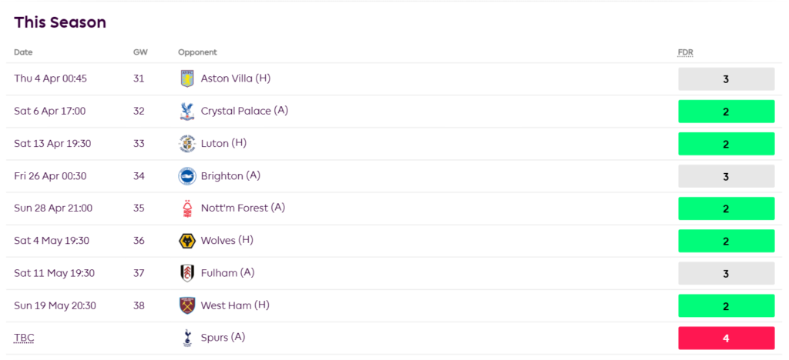Click the TBC date abbreviation

point(24,338)
